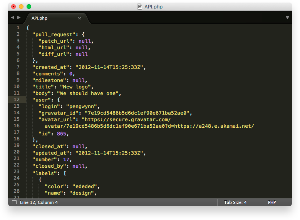Image resolution: width=300 pixels, height=220 pixels.
Task: Click the number value 17
Action: (66, 159)
